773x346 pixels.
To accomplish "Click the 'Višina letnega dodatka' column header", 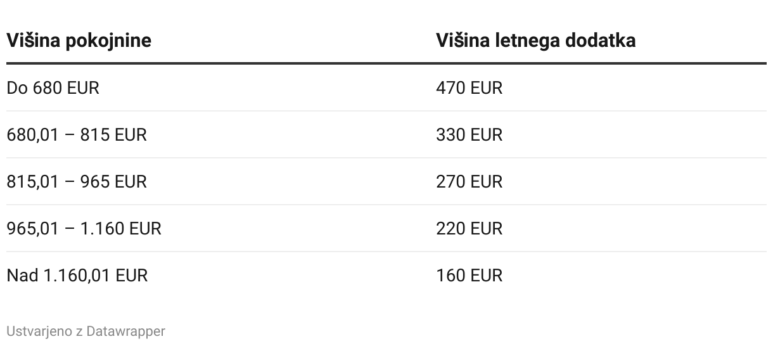I will tap(535, 41).
